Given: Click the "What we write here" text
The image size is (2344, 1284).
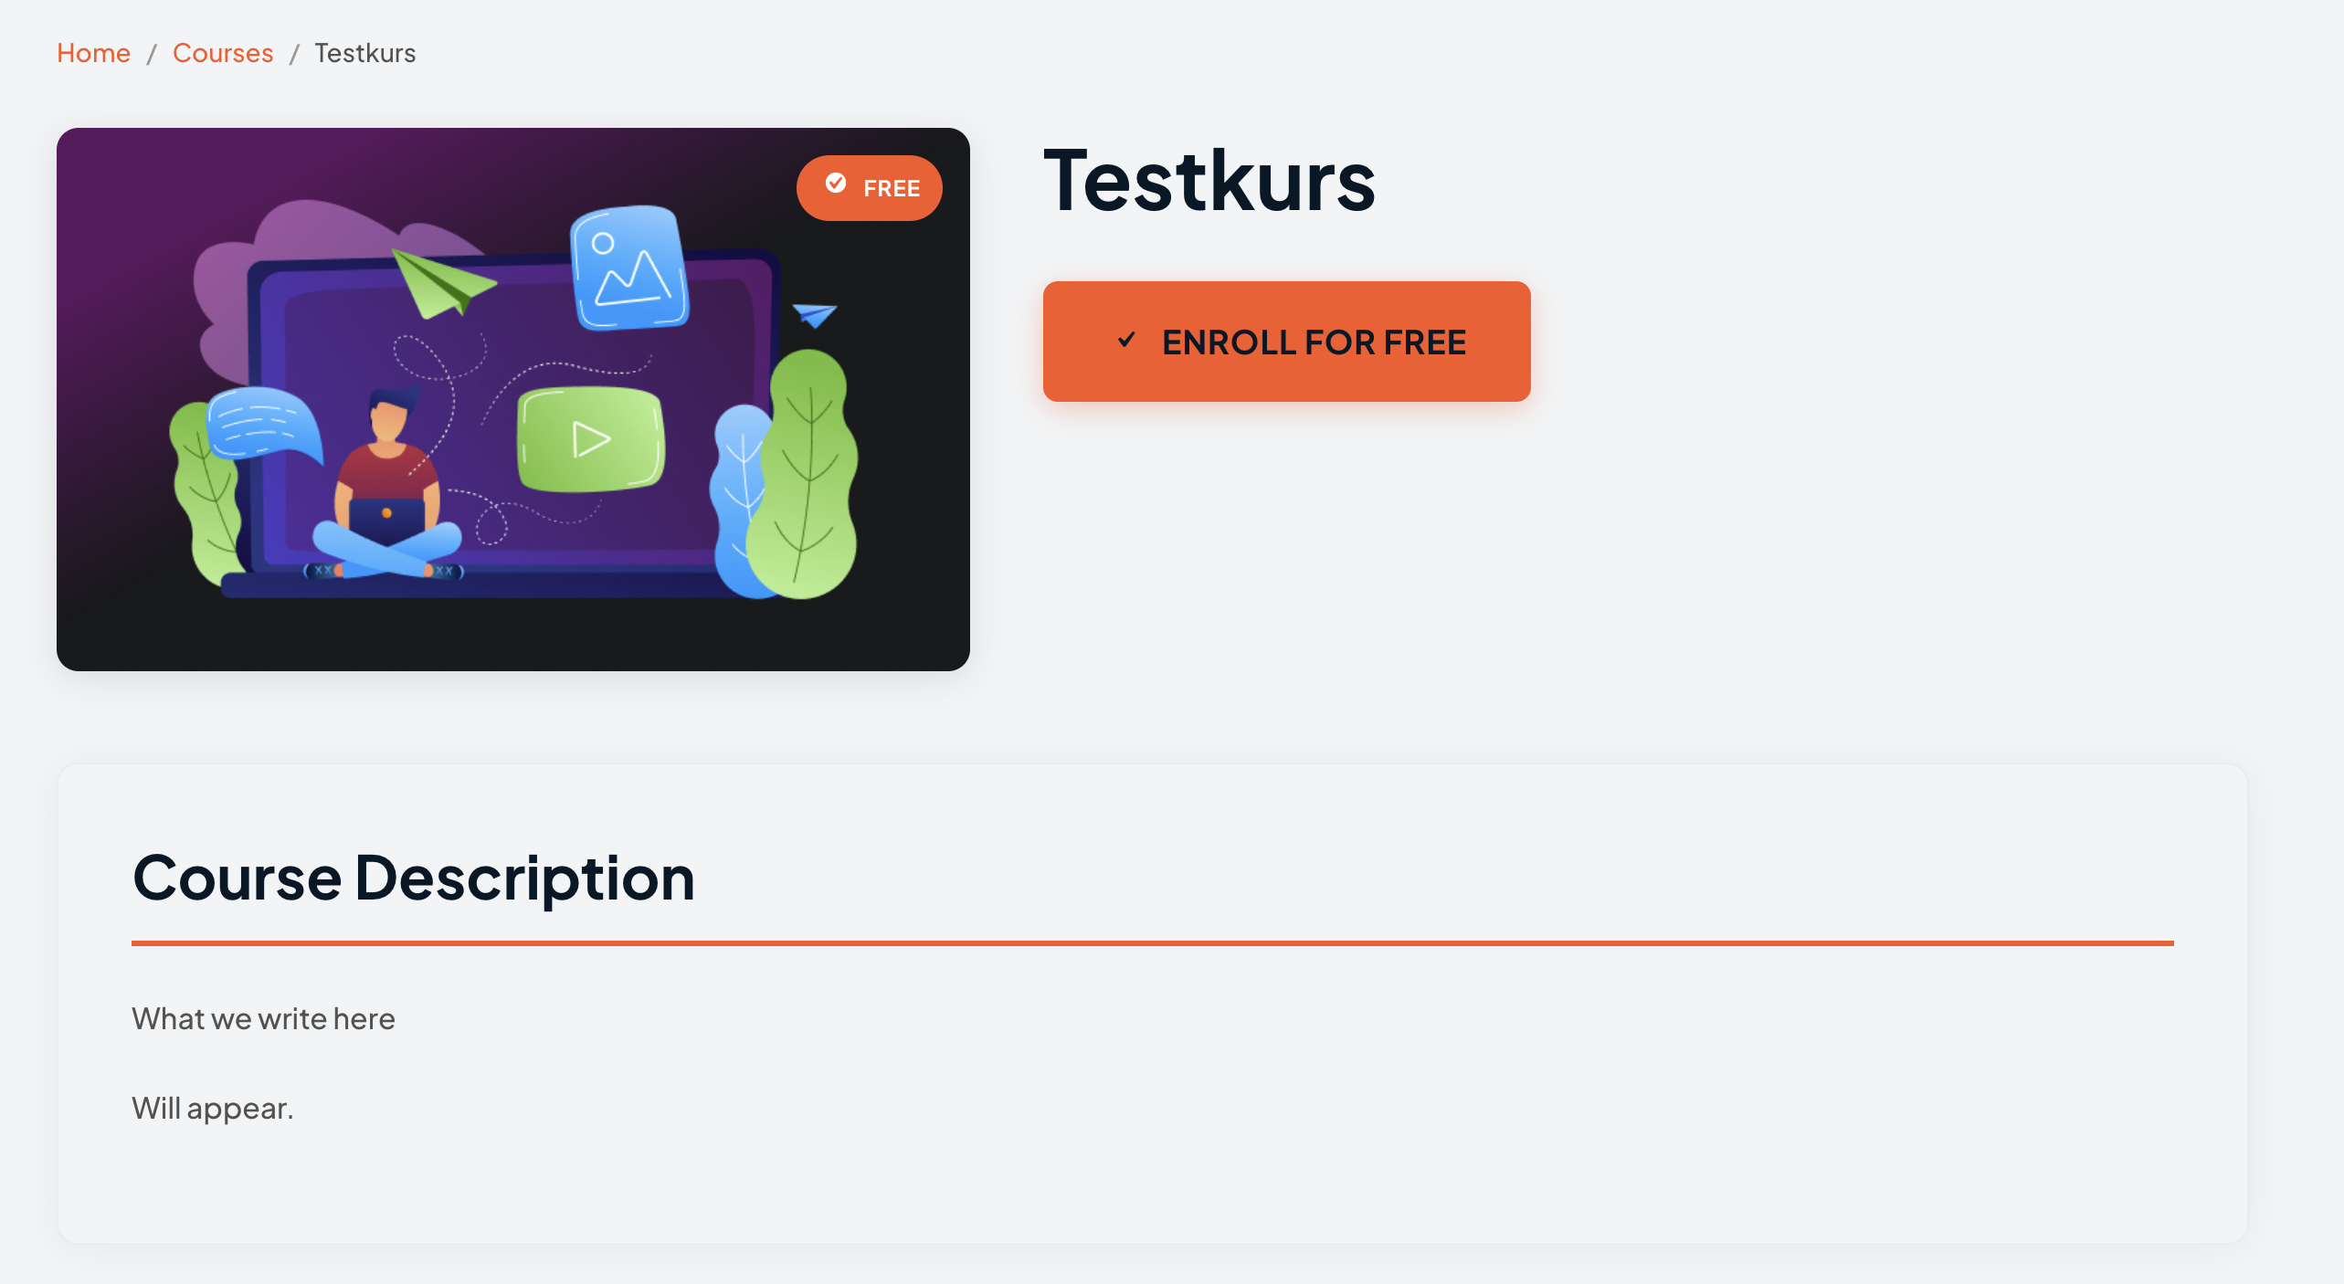Looking at the screenshot, I should click(263, 1018).
